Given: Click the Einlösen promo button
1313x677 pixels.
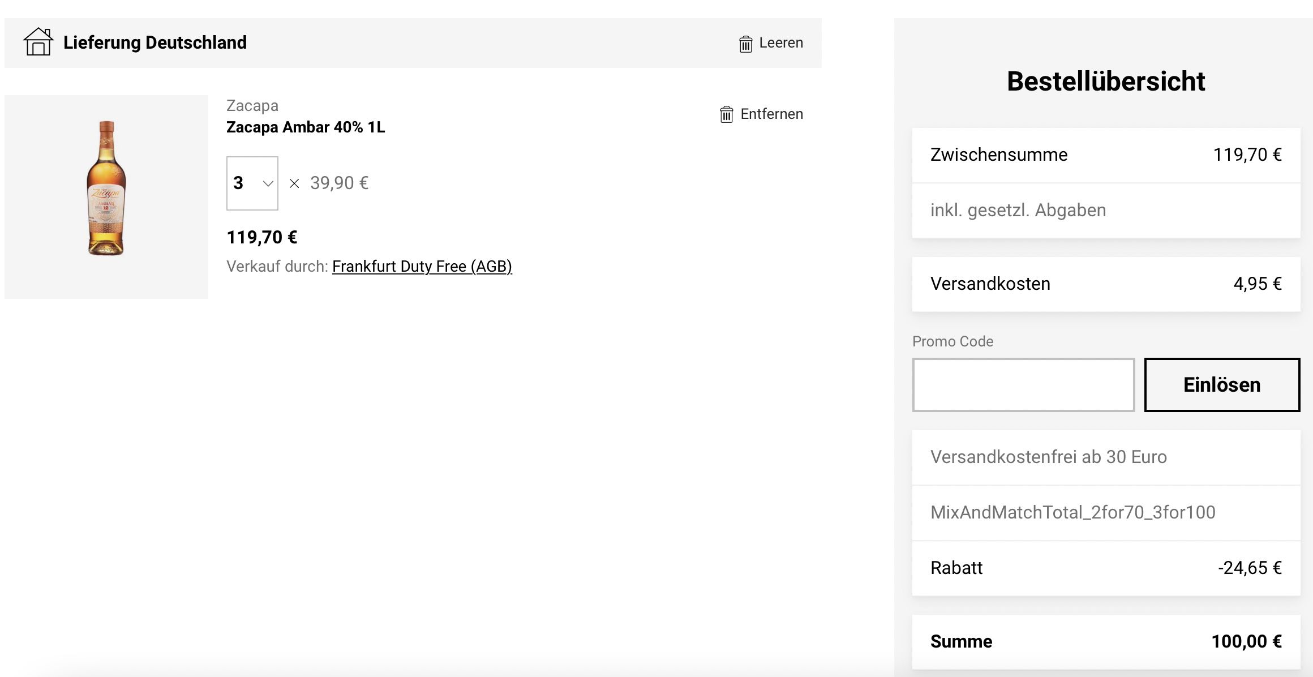Looking at the screenshot, I should click(x=1222, y=385).
